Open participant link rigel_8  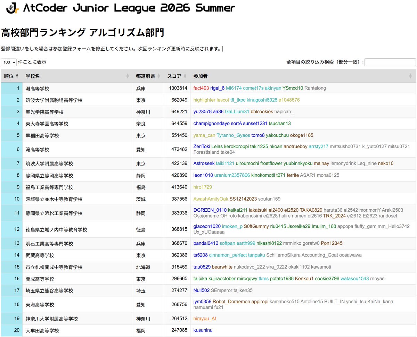tap(218, 88)
